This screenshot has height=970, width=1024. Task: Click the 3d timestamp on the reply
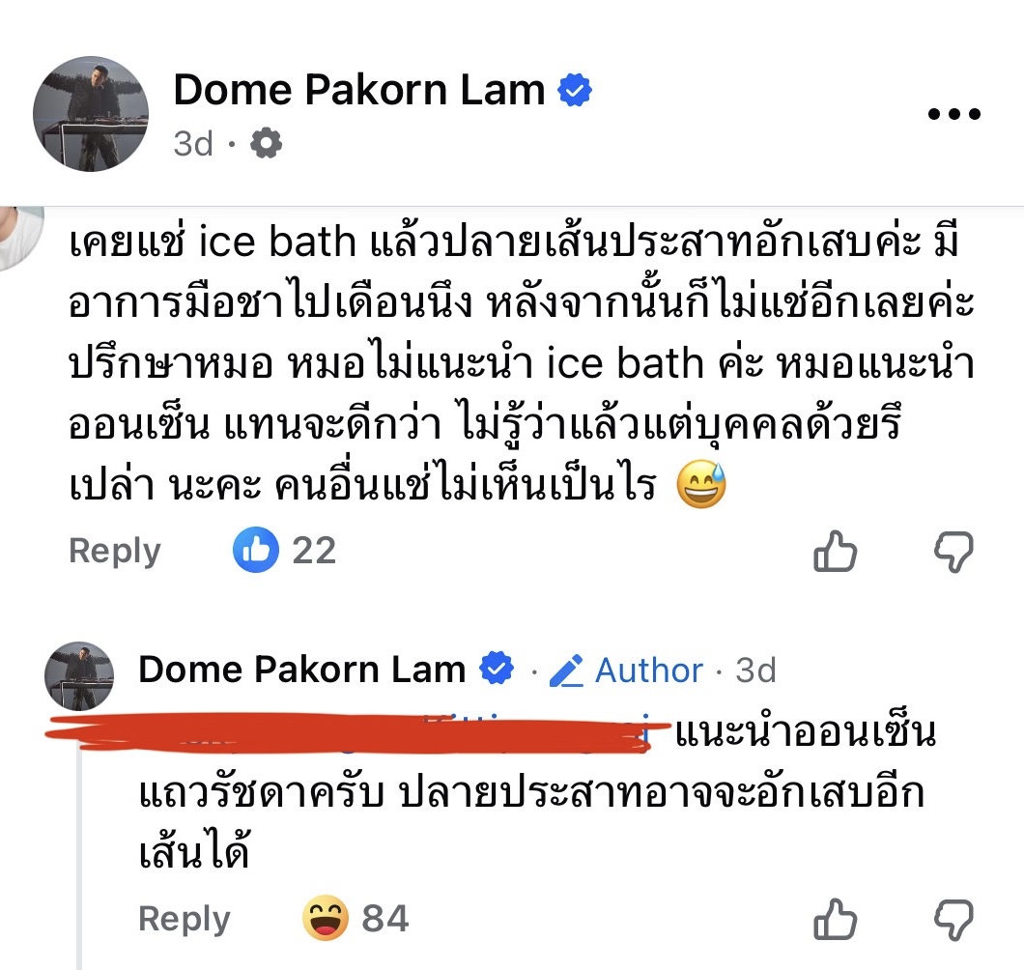pos(755,670)
